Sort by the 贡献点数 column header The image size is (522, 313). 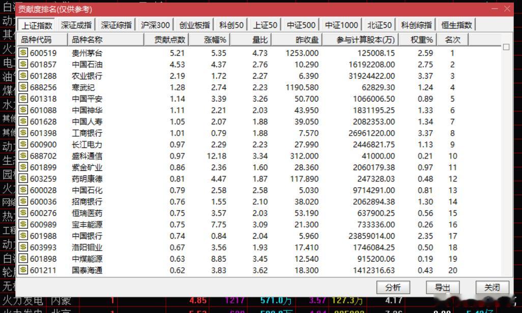166,40
